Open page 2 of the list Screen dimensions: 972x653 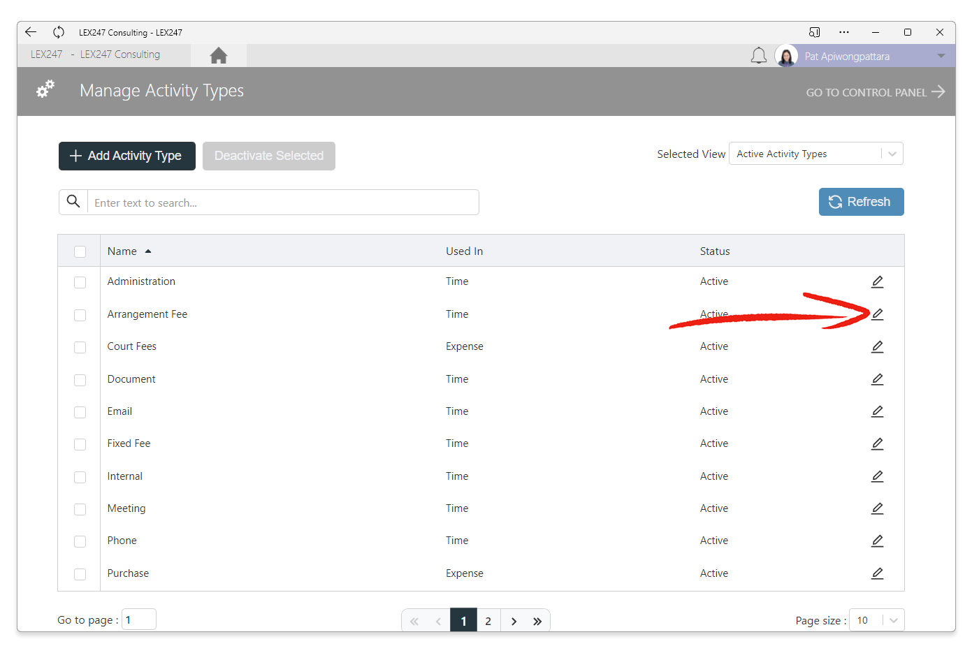(x=488, y=621)
